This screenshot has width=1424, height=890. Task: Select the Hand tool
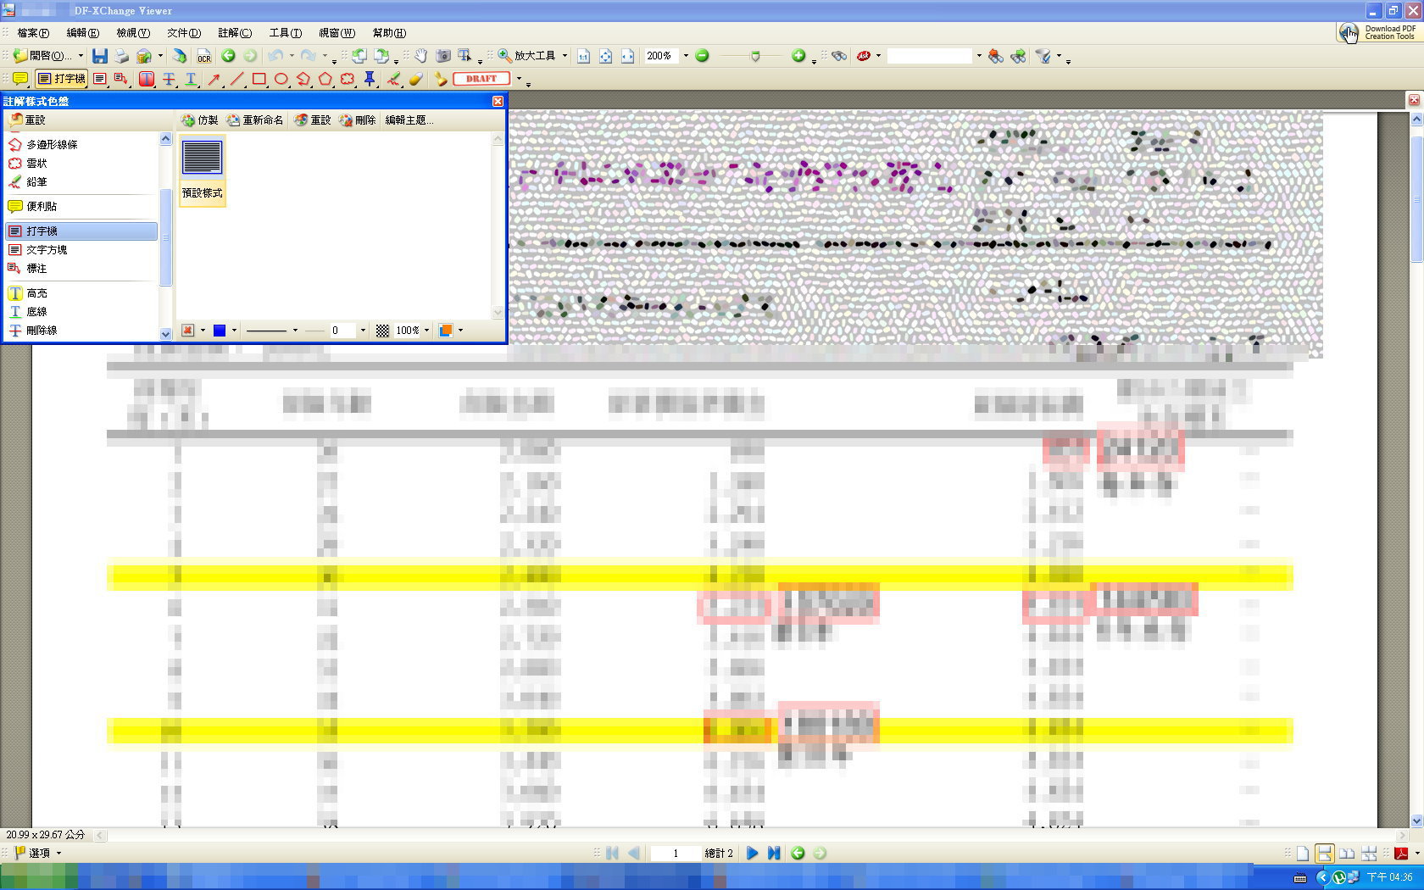coord(420,56)
